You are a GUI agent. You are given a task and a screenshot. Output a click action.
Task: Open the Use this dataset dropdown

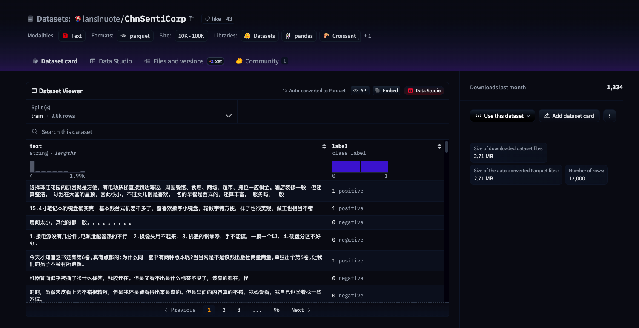click(503, 116)
